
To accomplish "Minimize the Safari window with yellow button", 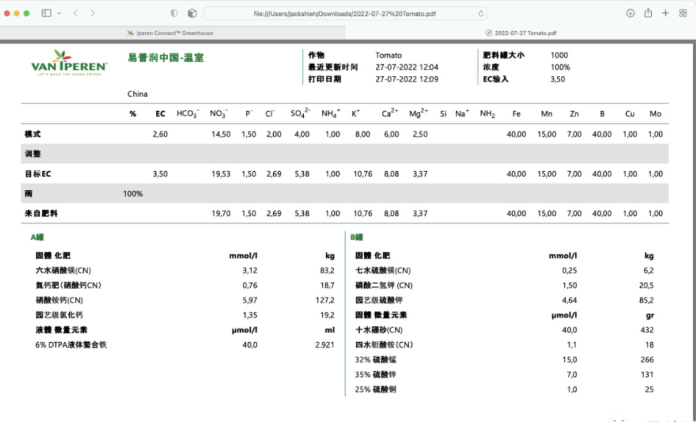I will (x=17, y=13).
